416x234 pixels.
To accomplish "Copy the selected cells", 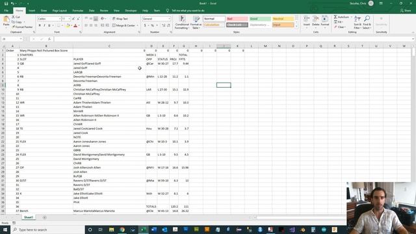I will tap(17, 22).
